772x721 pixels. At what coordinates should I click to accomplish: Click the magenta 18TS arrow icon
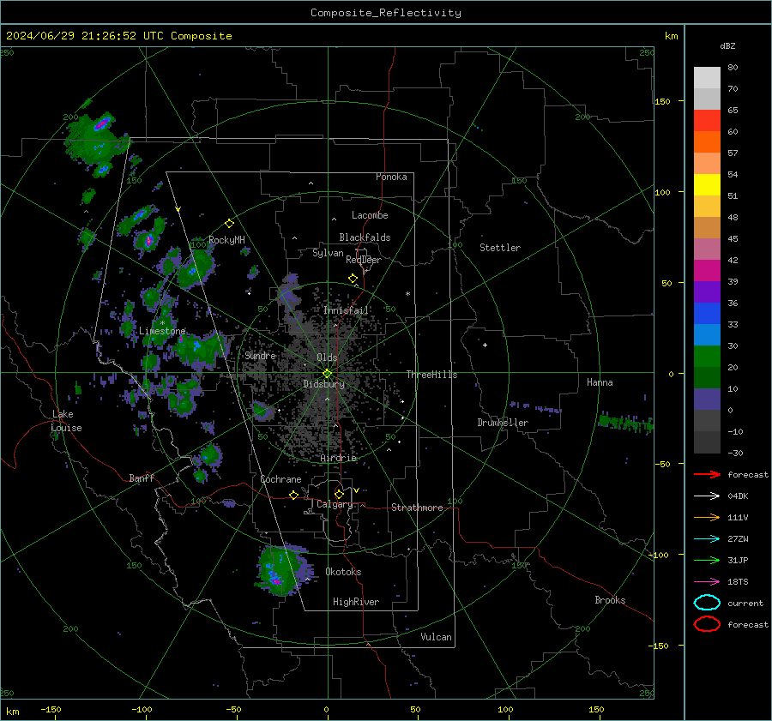tap(707, 582)
